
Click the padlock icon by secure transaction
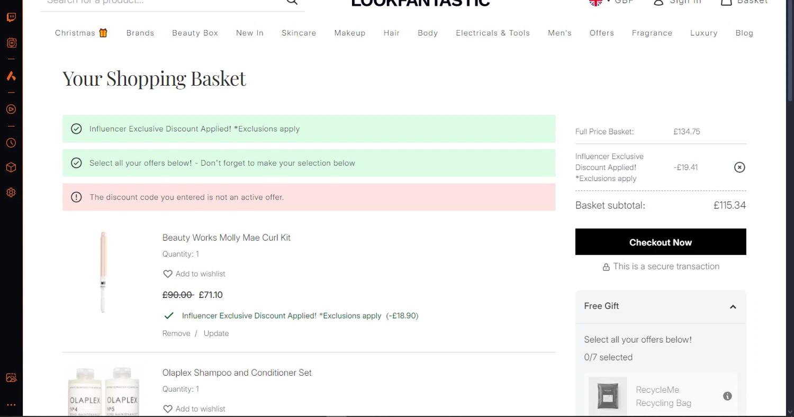tap(606, 267)
